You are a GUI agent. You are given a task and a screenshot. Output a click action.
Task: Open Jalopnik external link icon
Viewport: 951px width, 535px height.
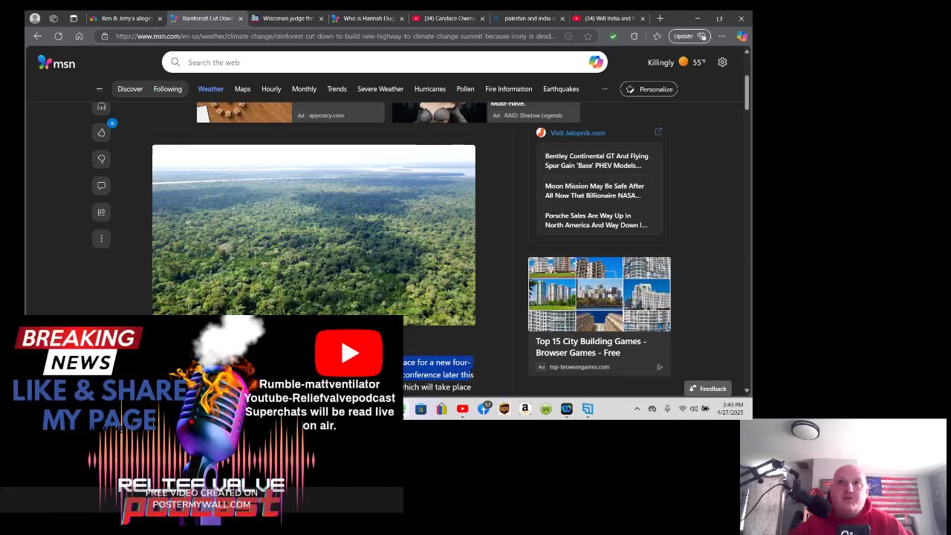pyautogui.click(x=658, y=132)
